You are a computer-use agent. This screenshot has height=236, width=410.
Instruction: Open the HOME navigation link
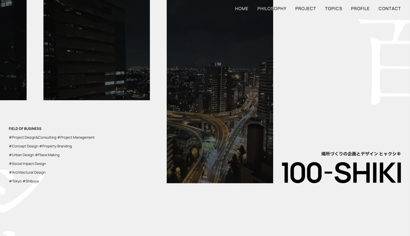click(x=241, y=8)
